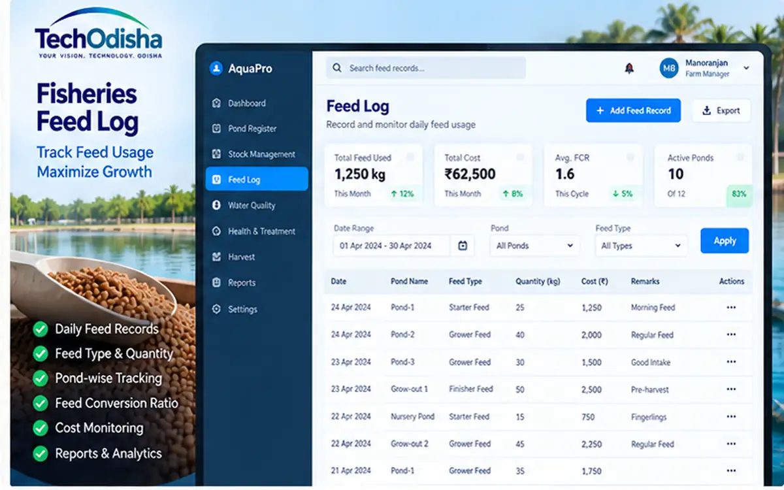The height and width of the screenshot is (490, 784).
Task: Select the Feed Log sidebar icon
Action: 217,180
